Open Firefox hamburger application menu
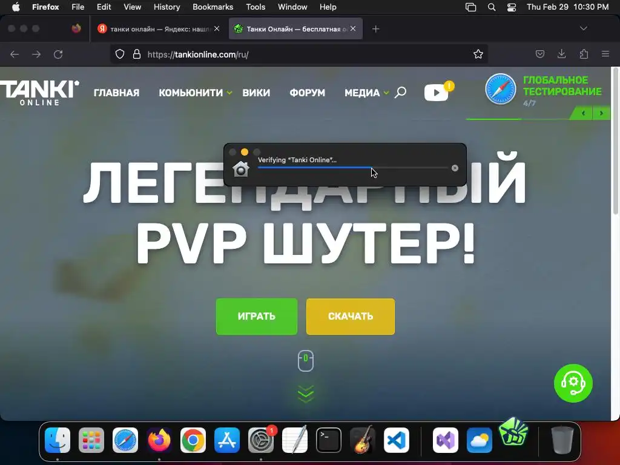The width and height of the screenshot is (620, 465). 605,54
